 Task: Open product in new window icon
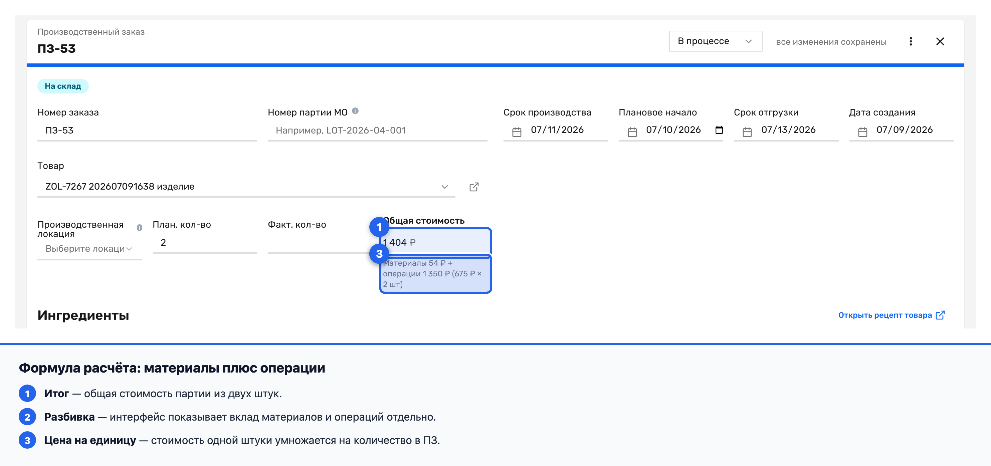point(474,187)
